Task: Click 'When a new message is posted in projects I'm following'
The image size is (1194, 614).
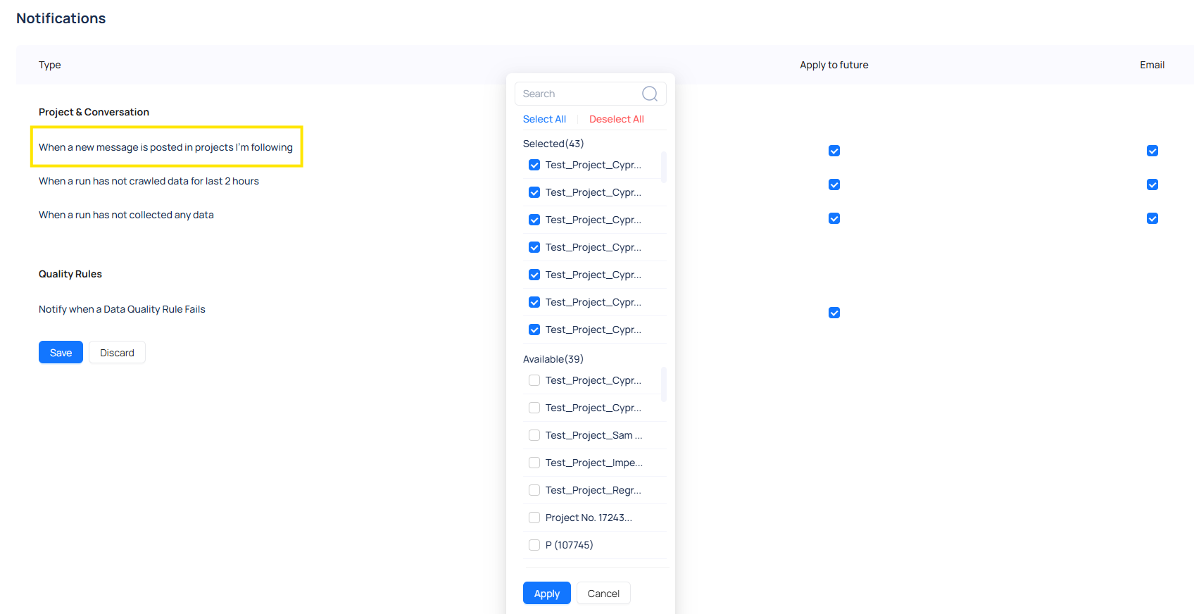Action: pos(165,147)
